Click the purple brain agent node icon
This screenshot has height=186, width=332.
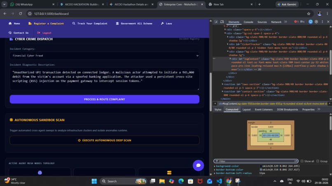(40, 172)
